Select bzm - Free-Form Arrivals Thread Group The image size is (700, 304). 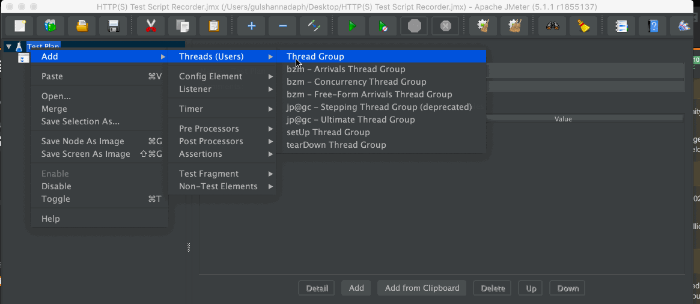coord(382,95)
